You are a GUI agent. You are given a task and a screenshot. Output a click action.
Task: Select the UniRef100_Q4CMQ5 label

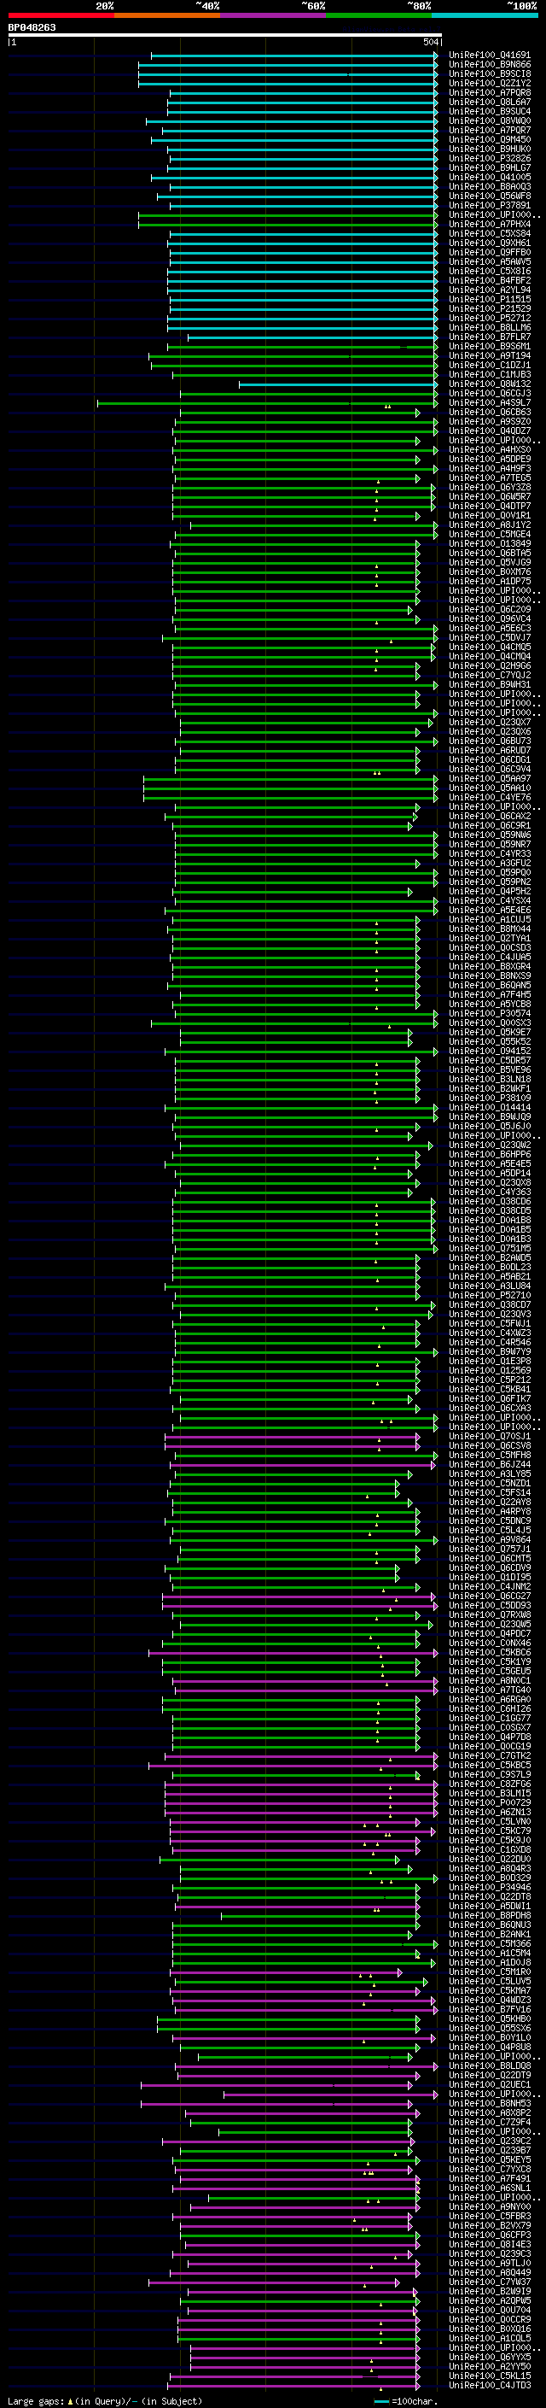coord(490,647)
